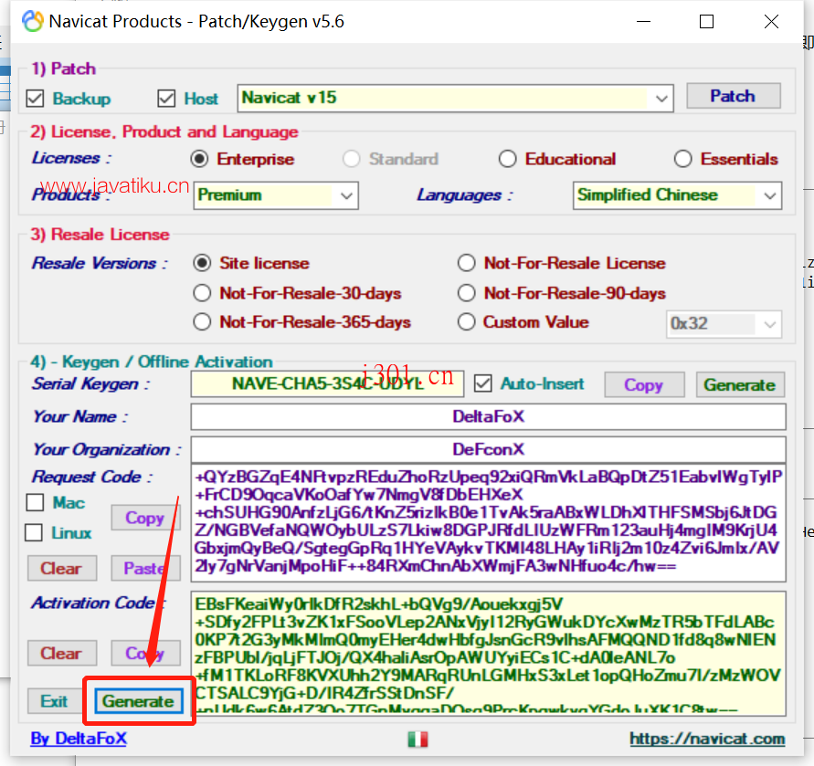Click the Serial Keygen field
The width and height of the screenshot is (814, 766).
[x=327, y=384]
